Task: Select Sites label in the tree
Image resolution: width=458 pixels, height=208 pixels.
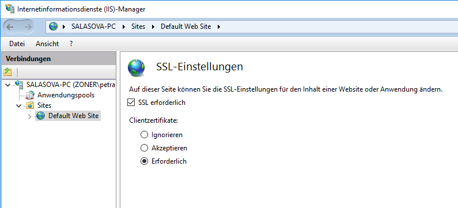Action: 44,105
